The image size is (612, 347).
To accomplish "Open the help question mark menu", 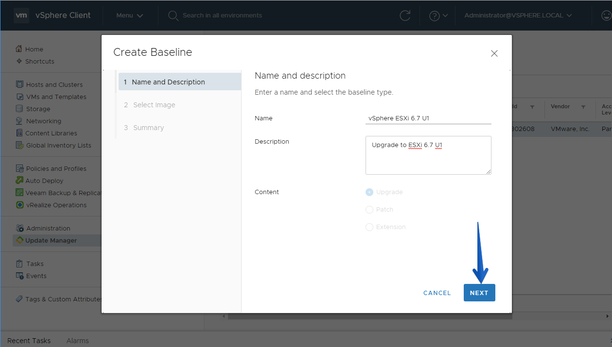I will [438, 16].
